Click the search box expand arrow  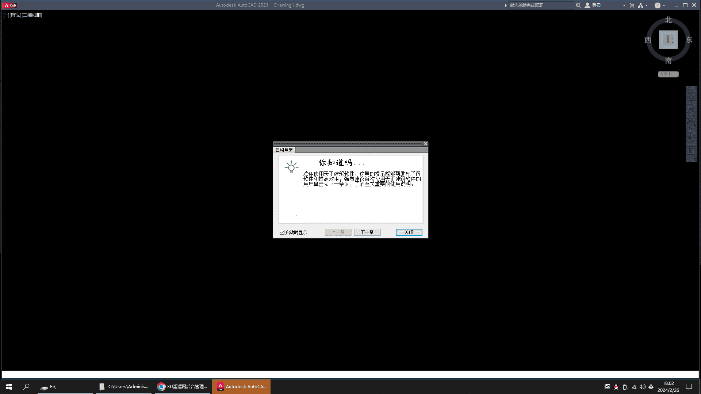(x=506, y=5)
